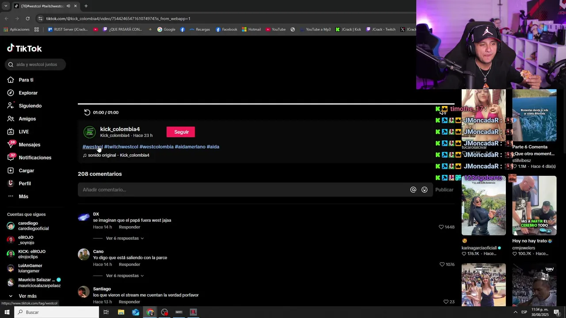Open the #aidamerlano hashtag

pyautogui.click(x=190, y=147)
